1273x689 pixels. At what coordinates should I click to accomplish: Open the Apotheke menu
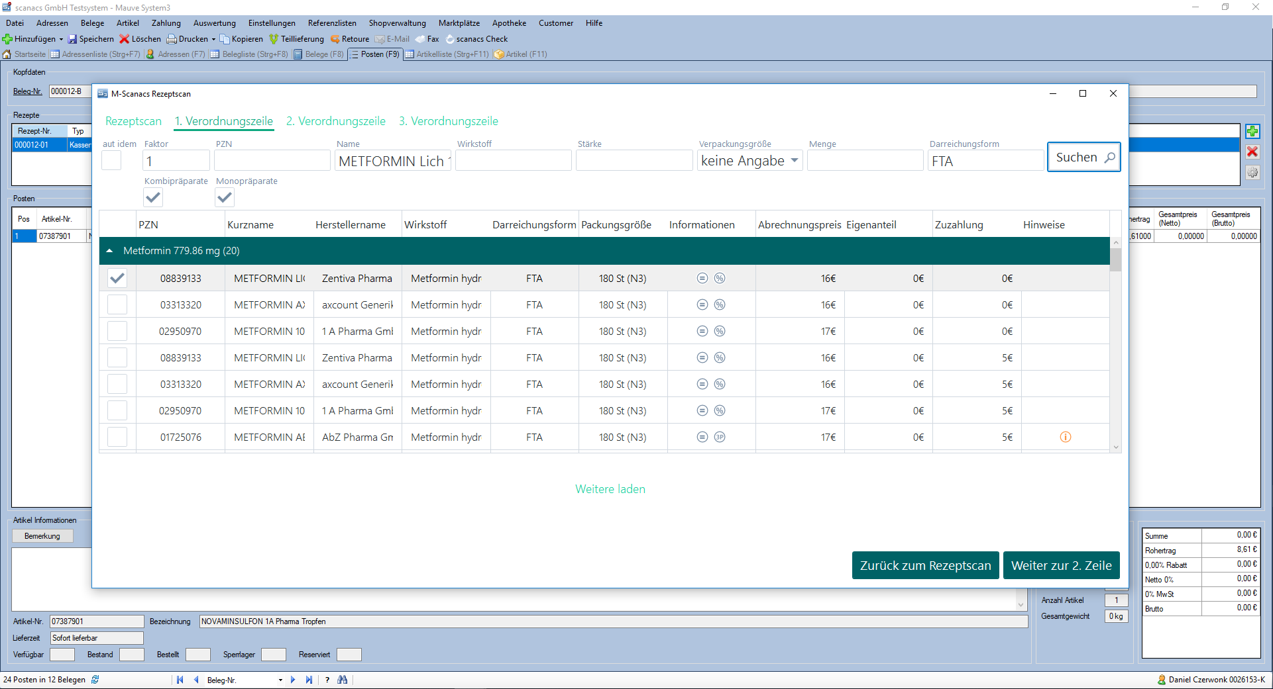(x=508, y=23)
